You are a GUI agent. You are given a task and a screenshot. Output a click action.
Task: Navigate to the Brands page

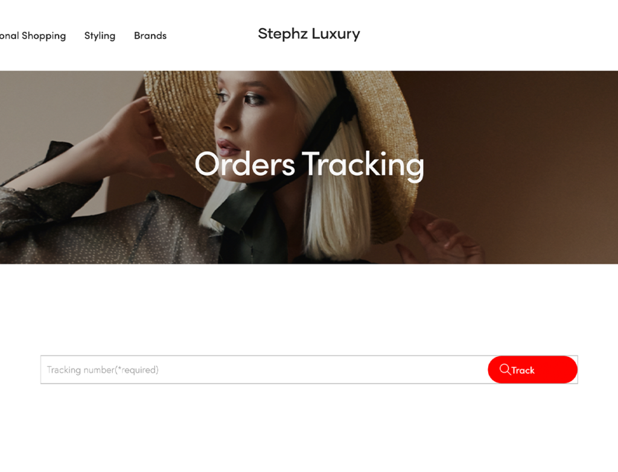[150, 36]
